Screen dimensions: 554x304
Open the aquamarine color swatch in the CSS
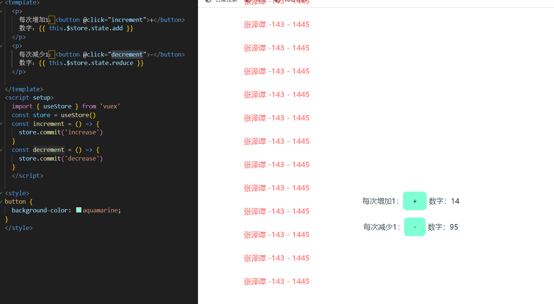pyautogui.click(x=79, y=210)
